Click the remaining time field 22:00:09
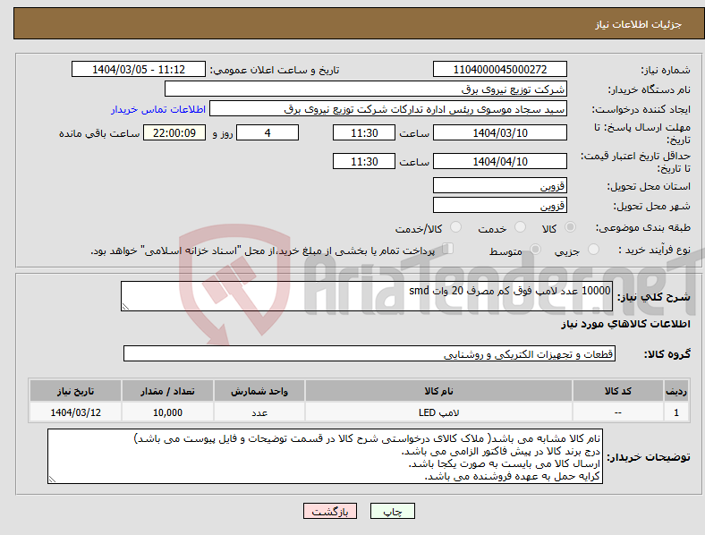705x535 pixels. 174,132
